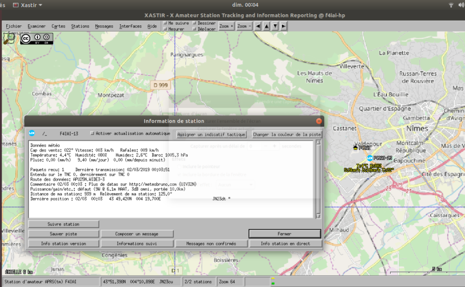Viewport: 465px width, 287px height.
Task: Pan map right with arrow icon
Action: point(284,26)
